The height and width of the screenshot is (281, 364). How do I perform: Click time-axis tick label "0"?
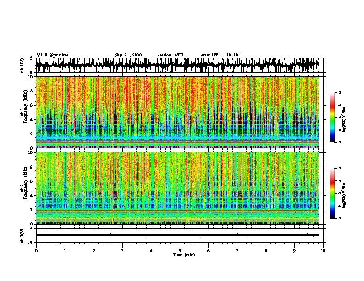(x=36, y=251)
